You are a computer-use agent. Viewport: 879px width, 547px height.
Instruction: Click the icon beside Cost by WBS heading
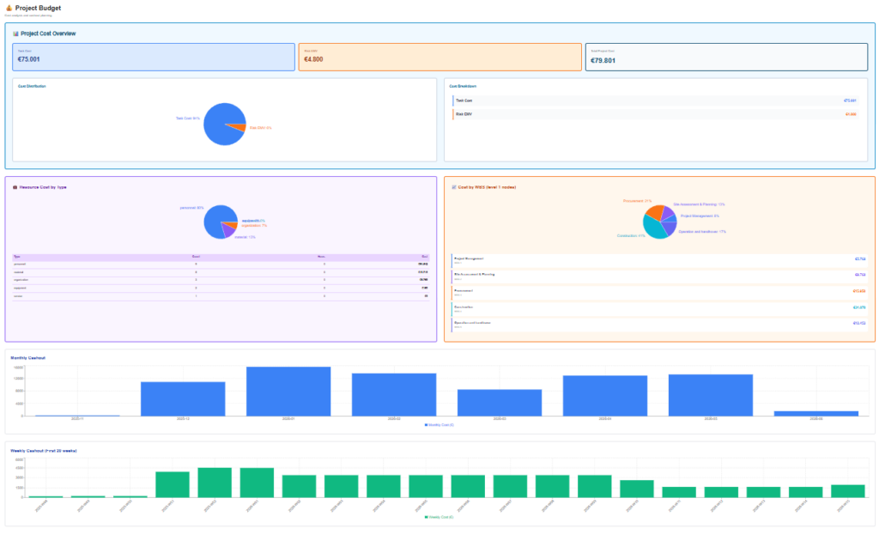(454, 186)
